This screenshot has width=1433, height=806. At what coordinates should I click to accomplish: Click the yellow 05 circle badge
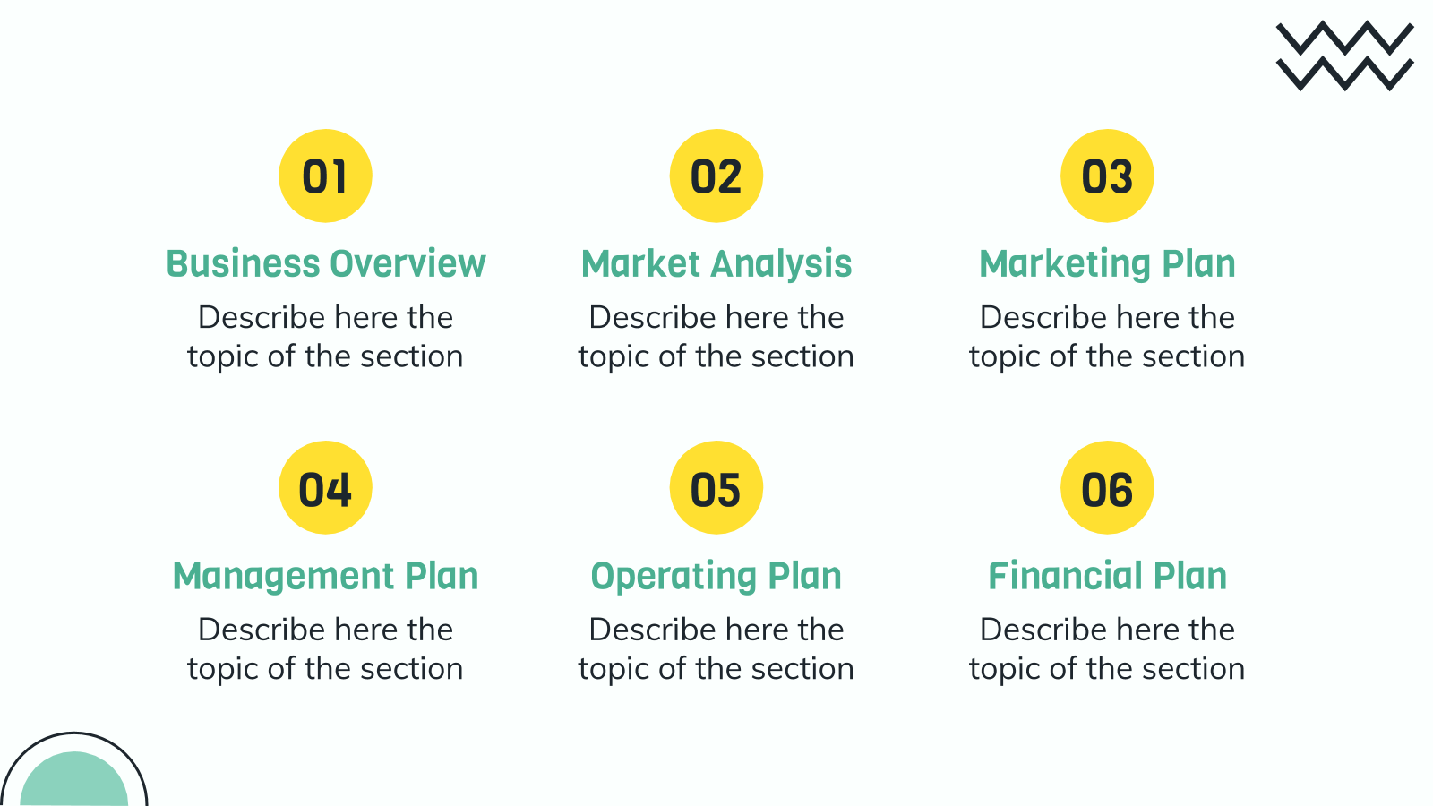(716, 487)
